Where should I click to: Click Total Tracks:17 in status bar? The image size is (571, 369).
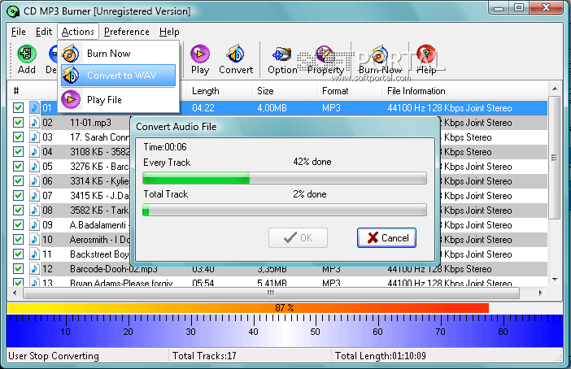click(x=204, y=355)
